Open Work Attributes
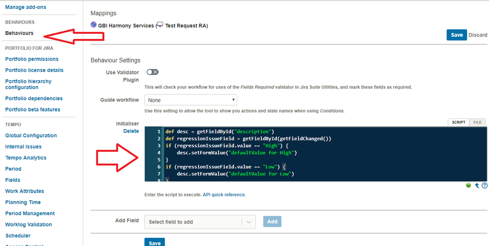Image resolution: width=489 pixels, height=246 pixels. pos(24,191)
